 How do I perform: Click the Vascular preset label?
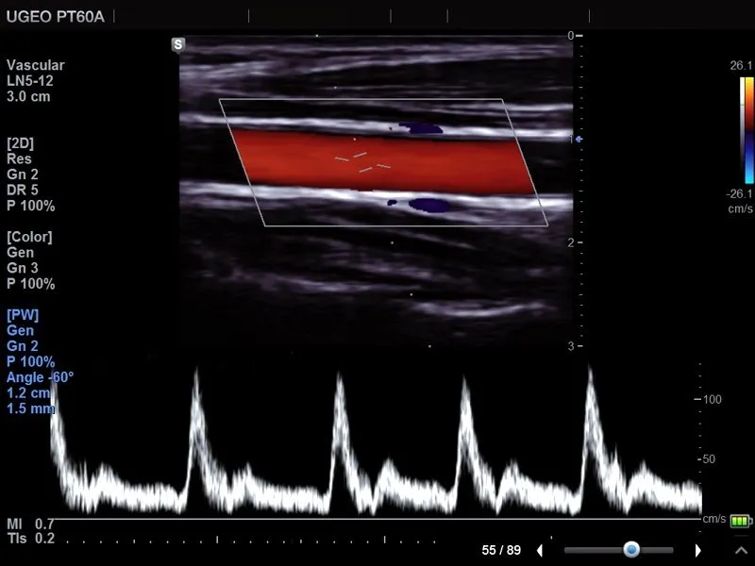[36, 65]
